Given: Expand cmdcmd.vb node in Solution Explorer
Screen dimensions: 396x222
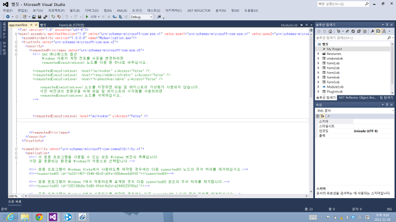Looking at the screenshot, I should point(318,58).
